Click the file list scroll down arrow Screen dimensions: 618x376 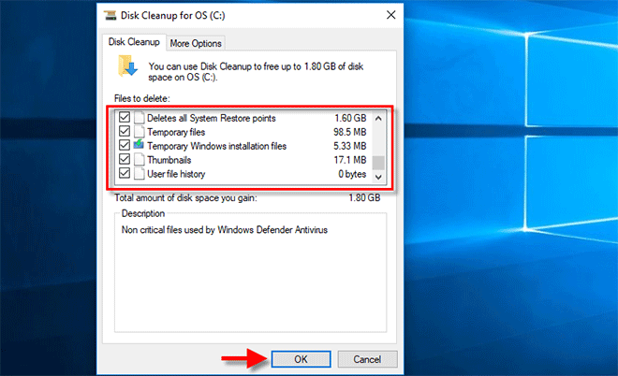pos(378,177)
